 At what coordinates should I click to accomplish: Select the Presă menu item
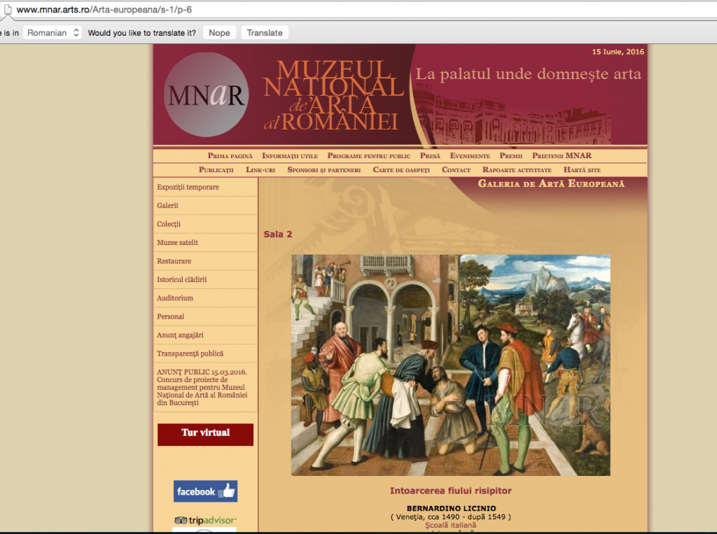coord(431,156)
